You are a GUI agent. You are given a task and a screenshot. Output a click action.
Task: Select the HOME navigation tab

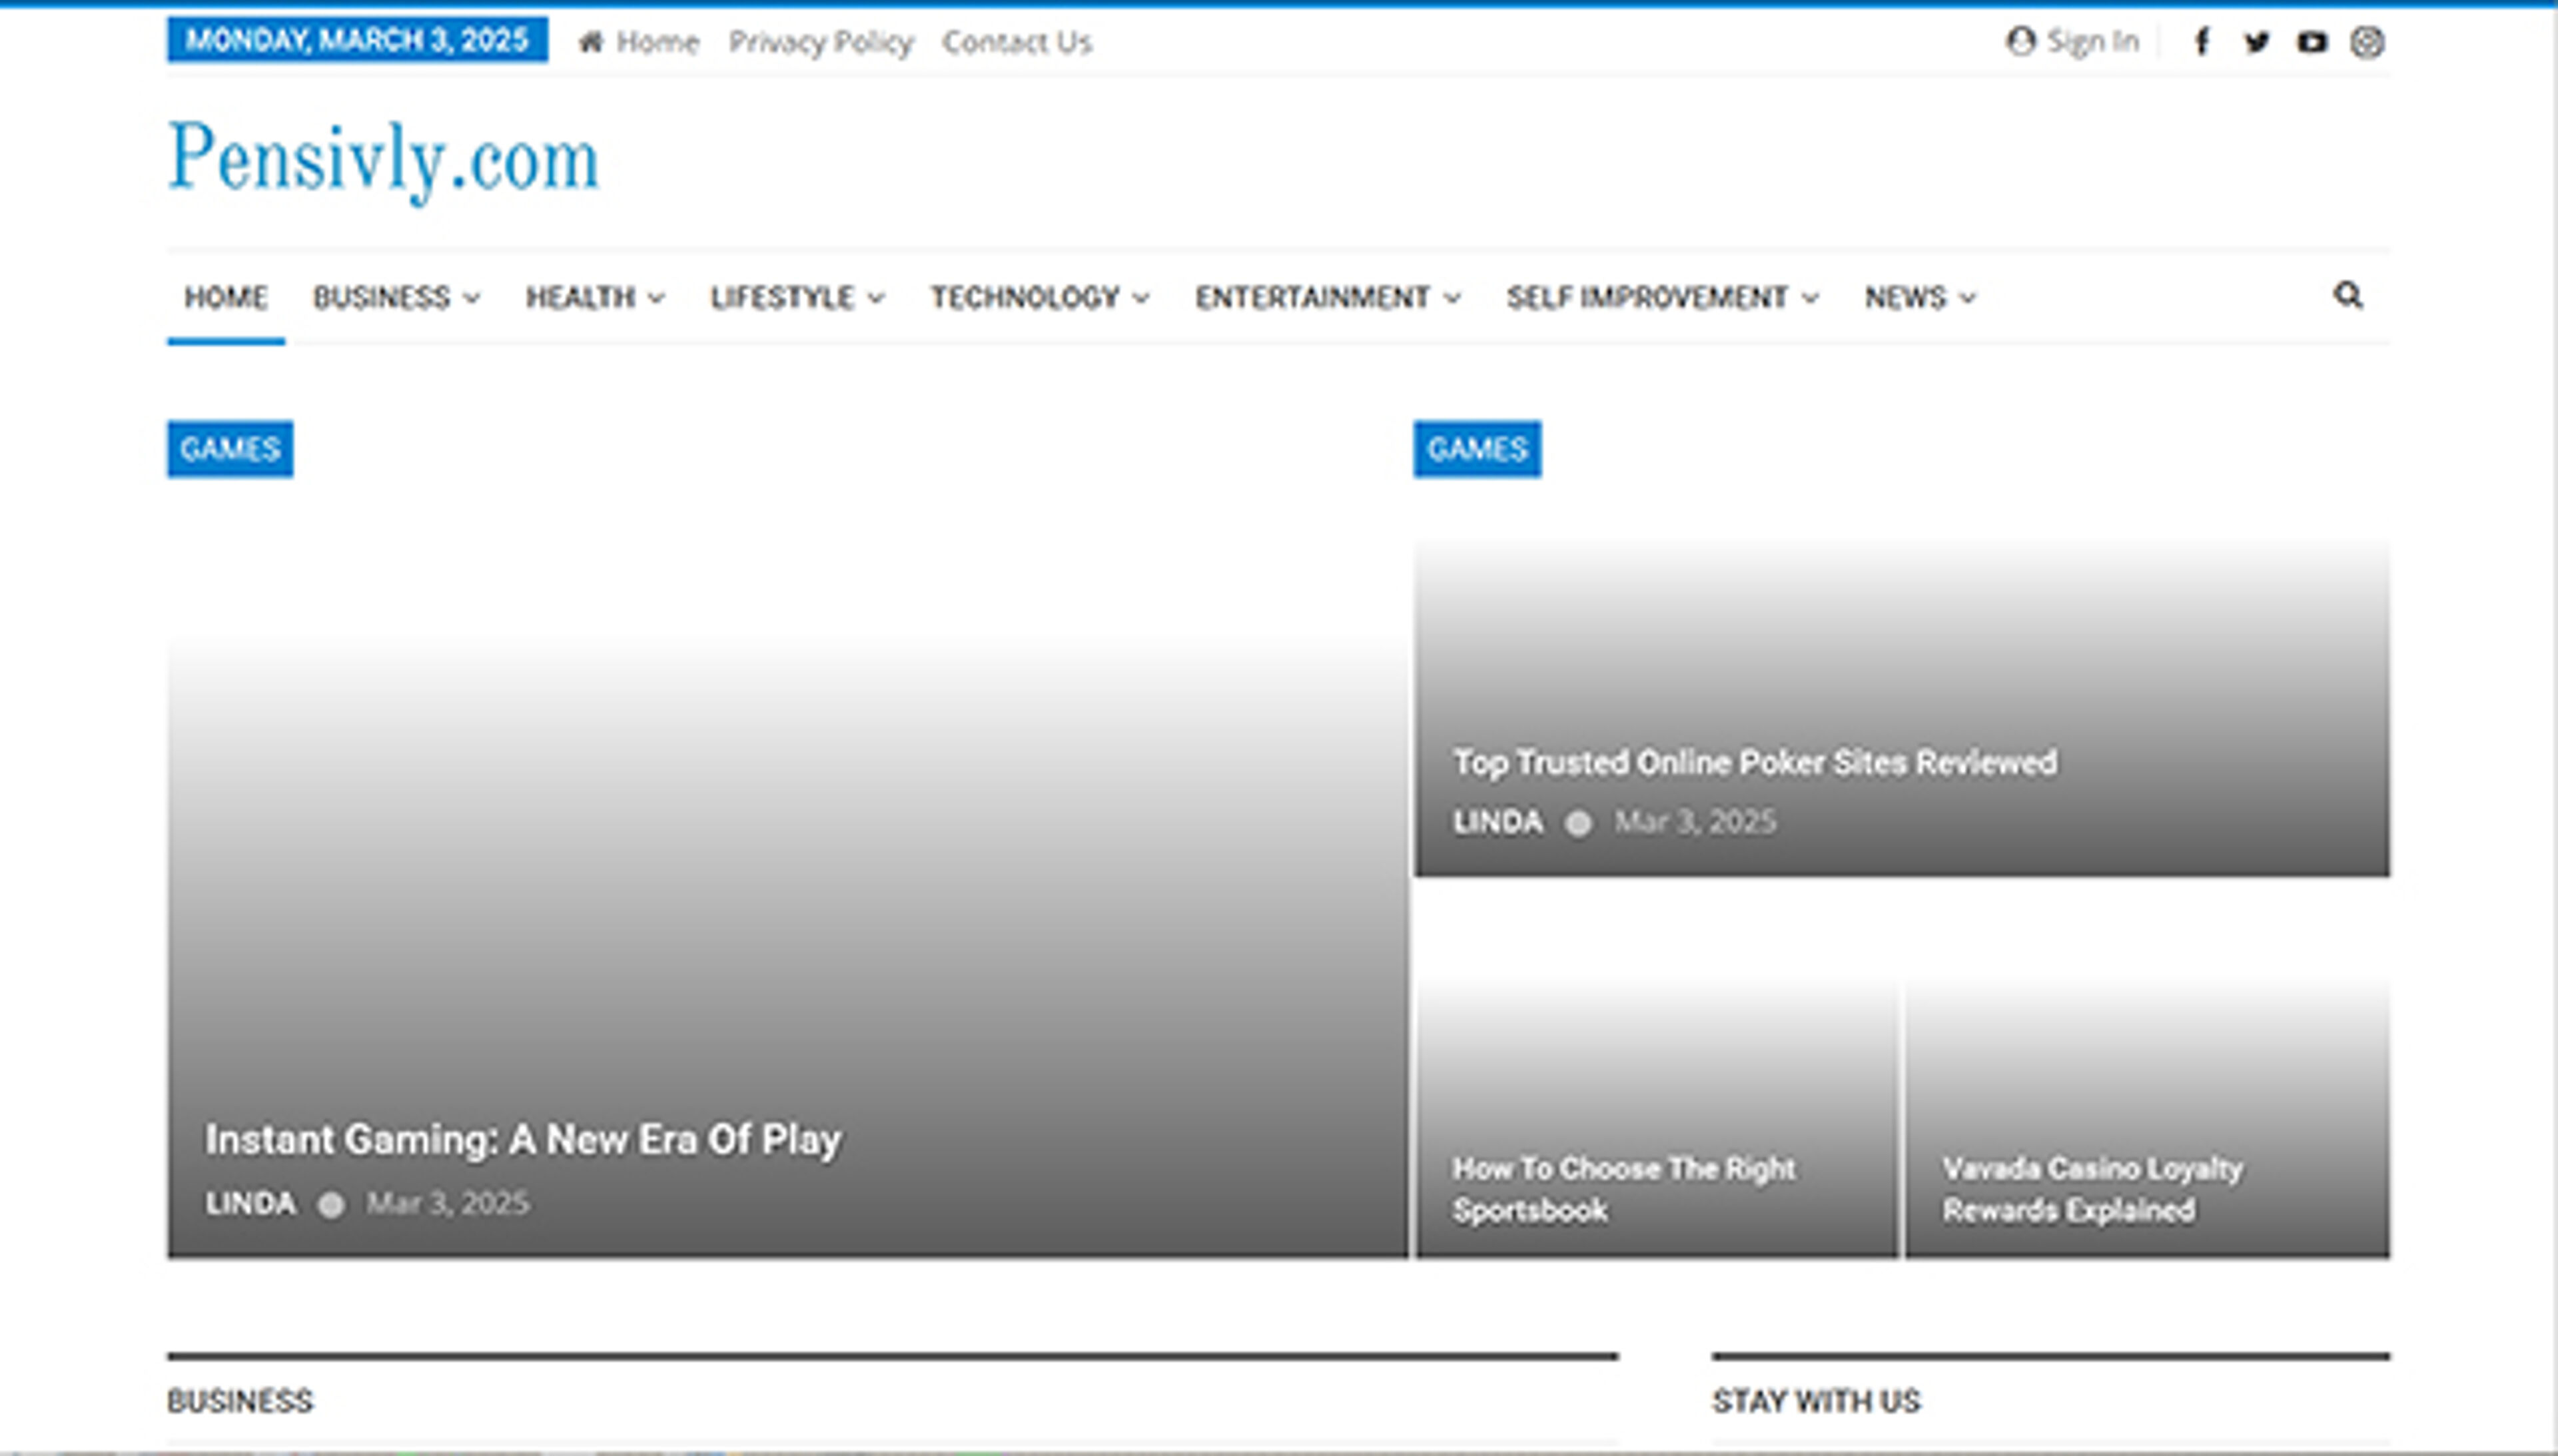click(226, 298)
